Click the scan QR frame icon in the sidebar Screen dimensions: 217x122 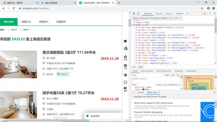pos(125,82)
